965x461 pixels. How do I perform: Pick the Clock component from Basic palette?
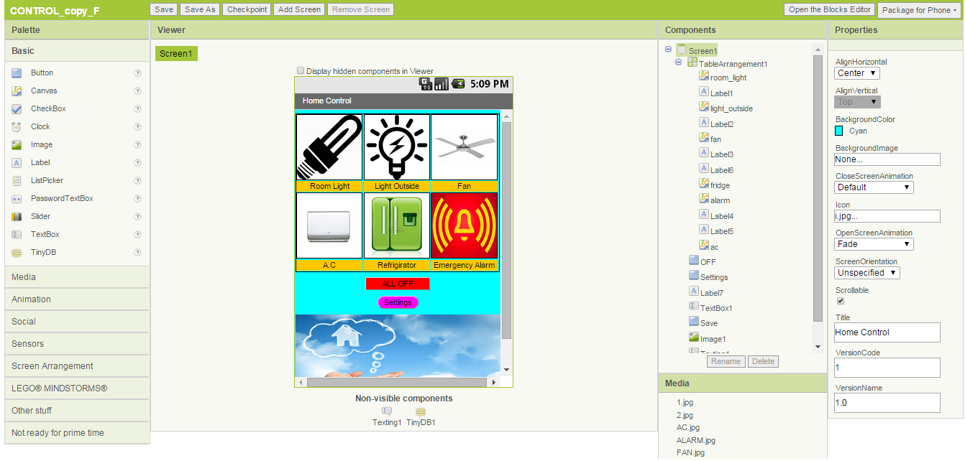pyautogui.click(x=40, y=126)
